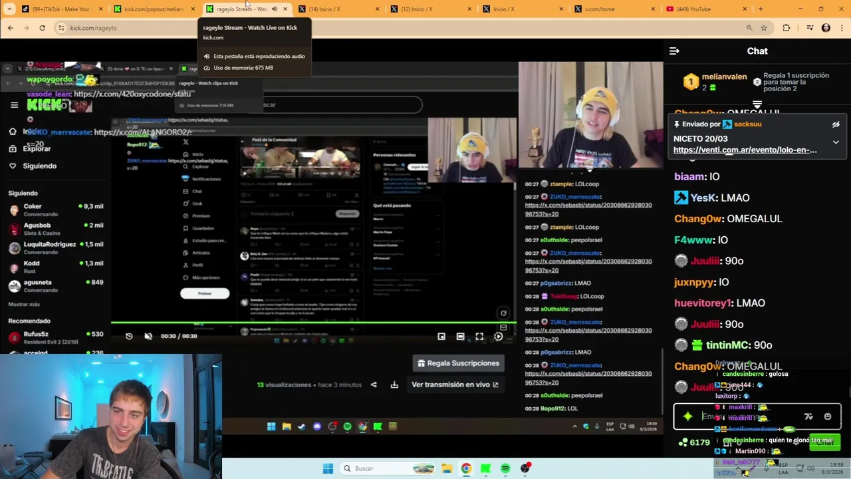This screenshot has width=851, height=479.
Task: Expand the pinned NICETO 20/03 message chevron
Action: [x=836, y=142]
